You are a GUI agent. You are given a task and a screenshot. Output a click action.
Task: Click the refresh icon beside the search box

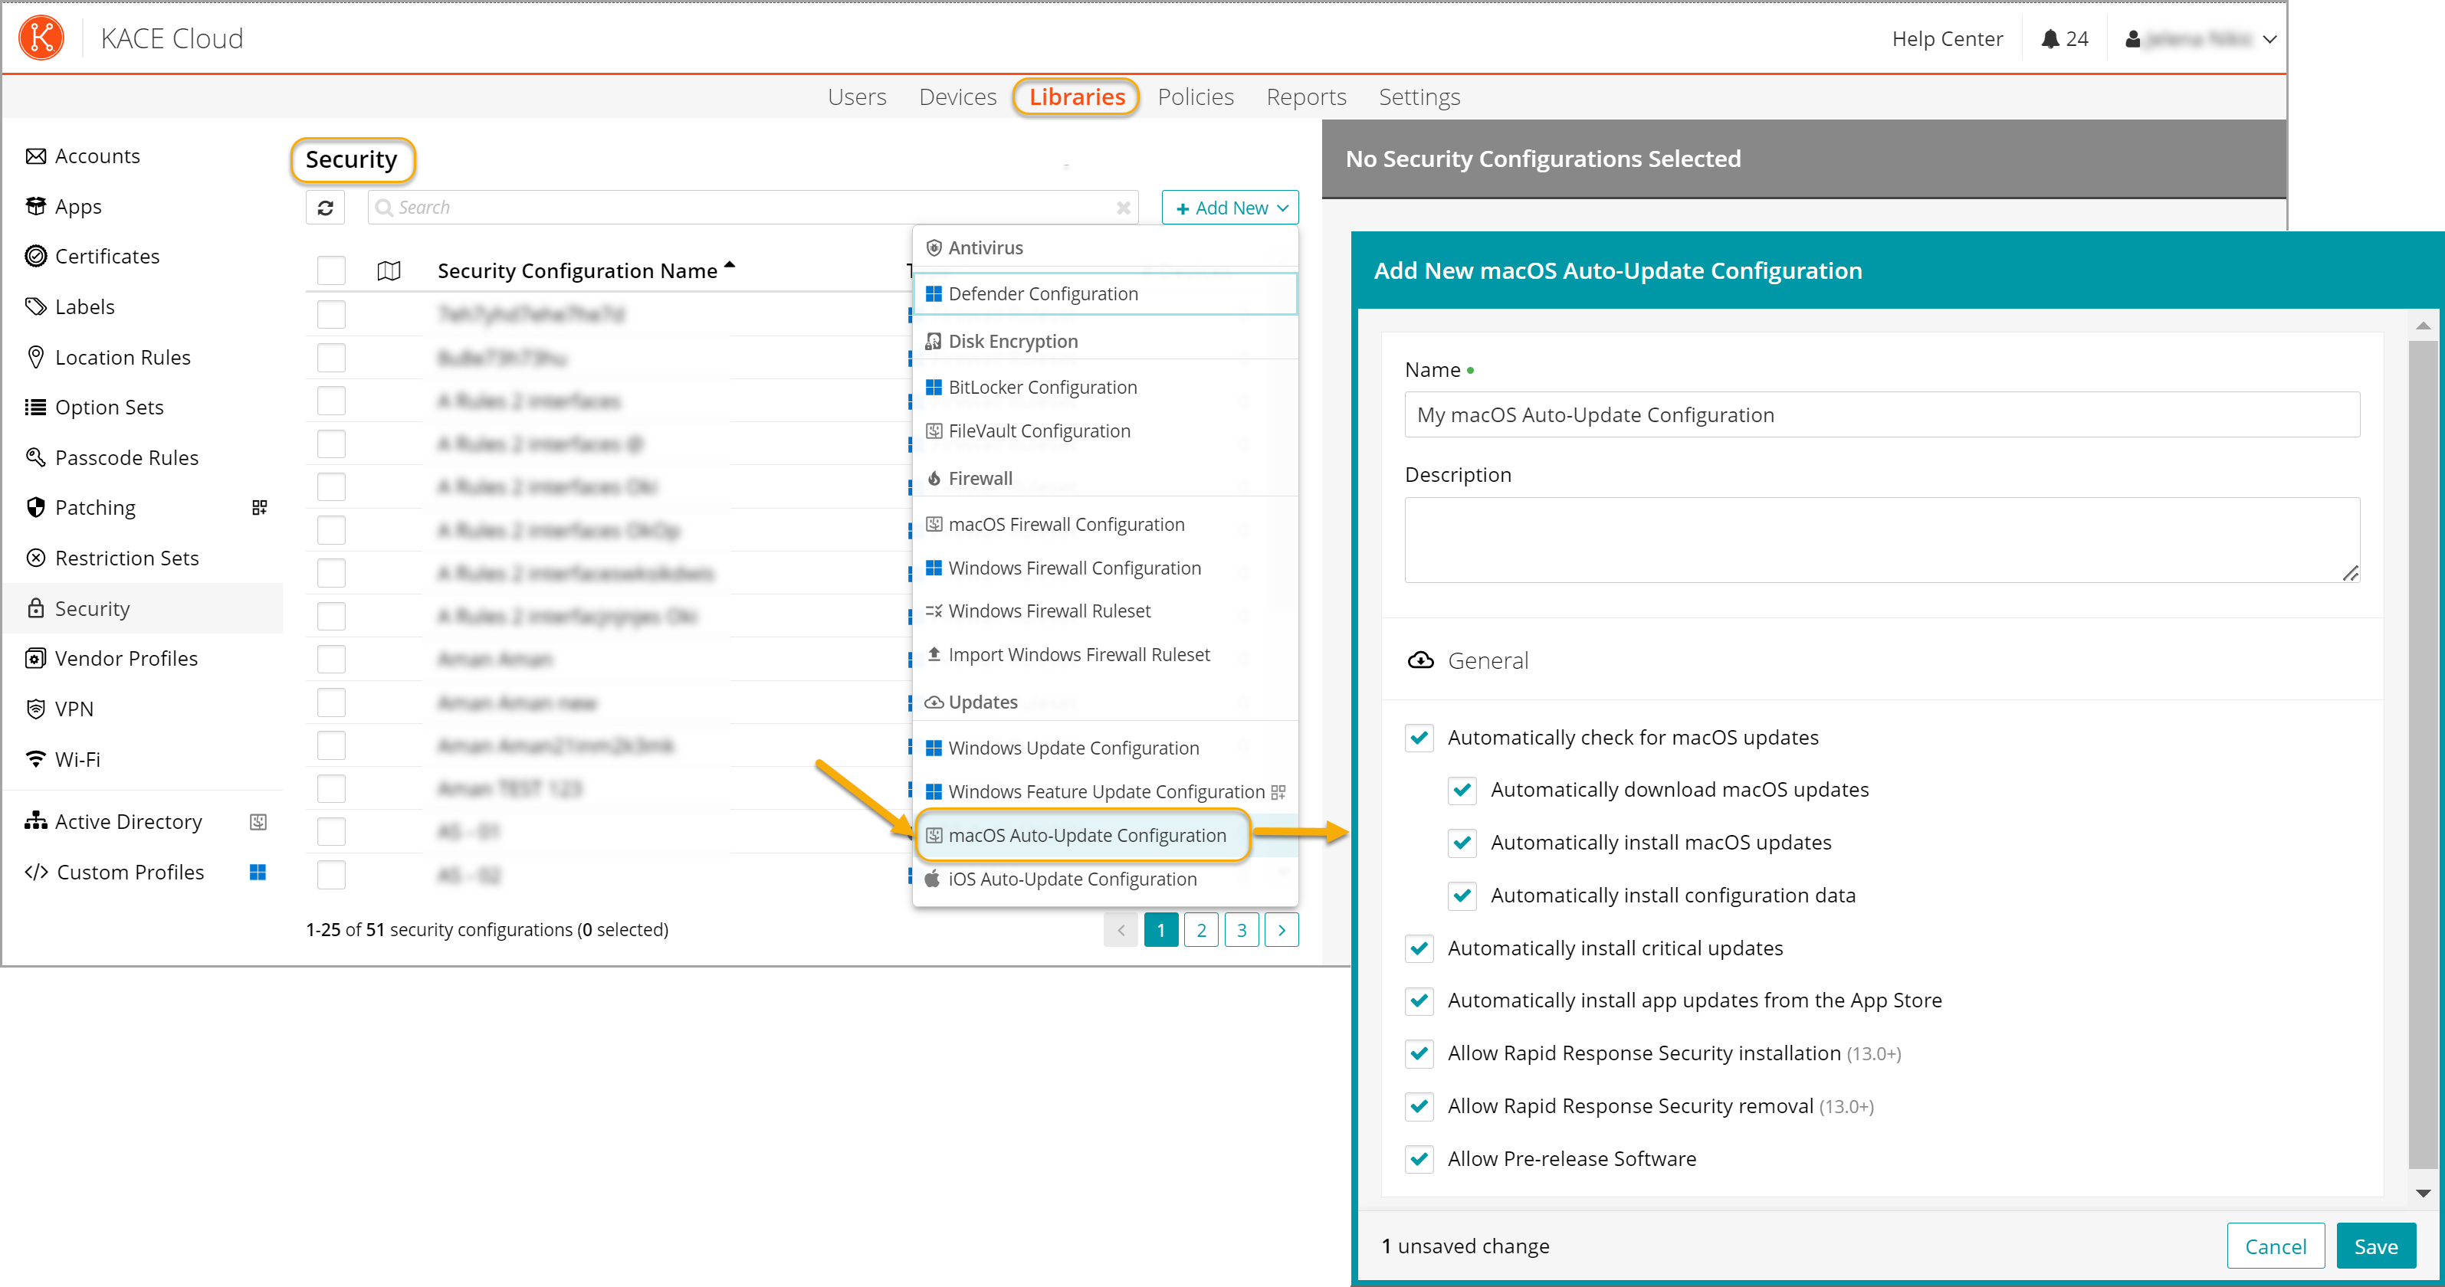pyautogui.click(x=325, y=208)
